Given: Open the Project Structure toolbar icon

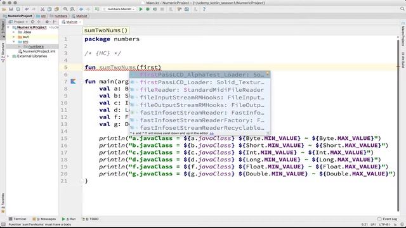Looking at the screenshot, I should pos(187,9).
